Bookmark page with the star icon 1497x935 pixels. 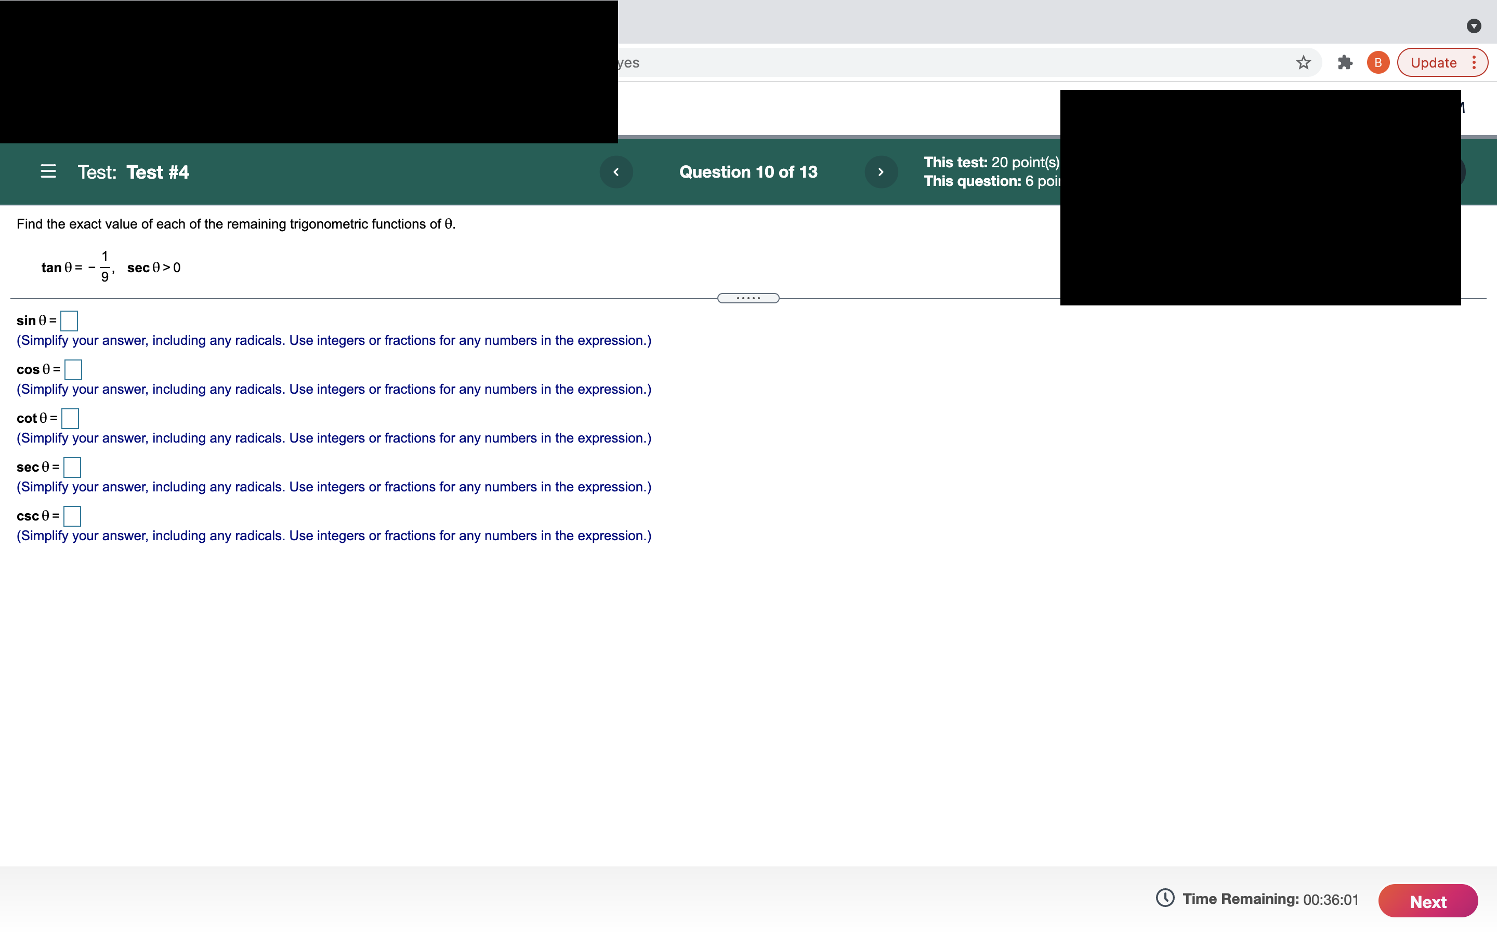(x=1304, y=62)
